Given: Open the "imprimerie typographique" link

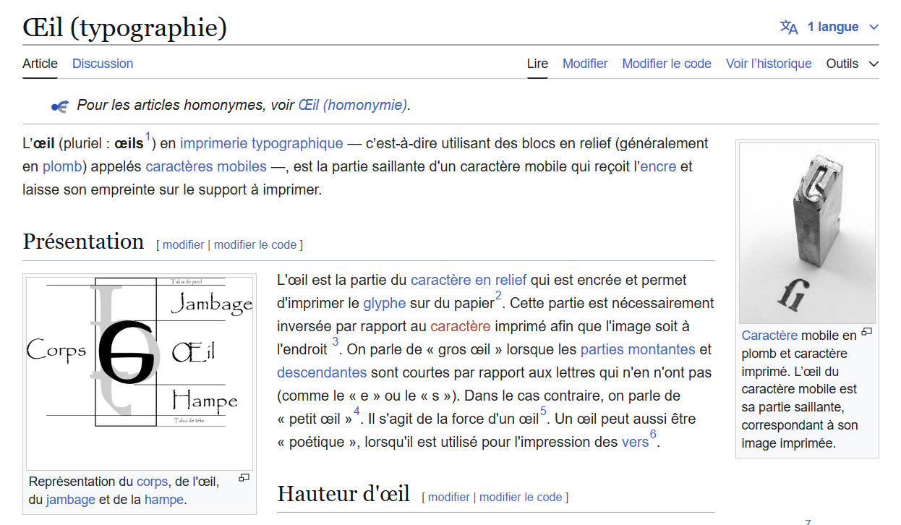Looking at the screenshot, I should tap(262, 143).
